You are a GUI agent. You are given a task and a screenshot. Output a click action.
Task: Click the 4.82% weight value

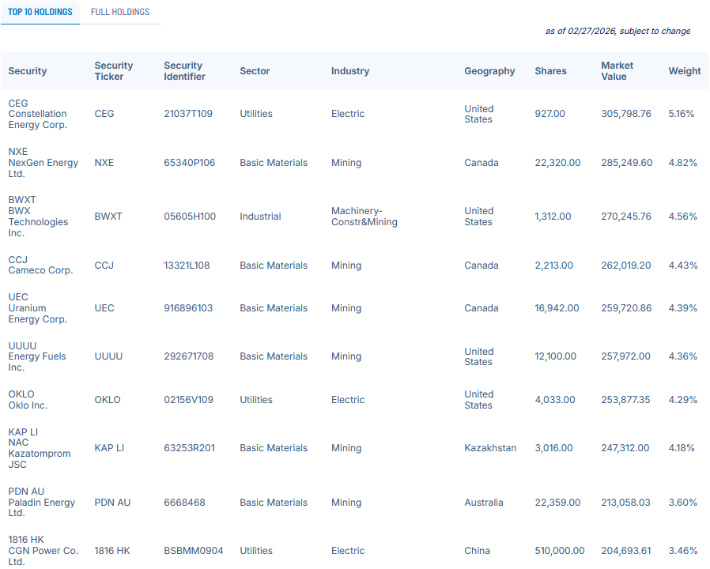[x=682, y=163]
